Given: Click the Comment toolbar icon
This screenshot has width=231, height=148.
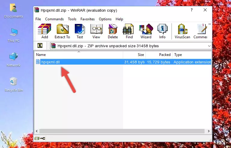Looking at the screenshot, I should [200, 31].
